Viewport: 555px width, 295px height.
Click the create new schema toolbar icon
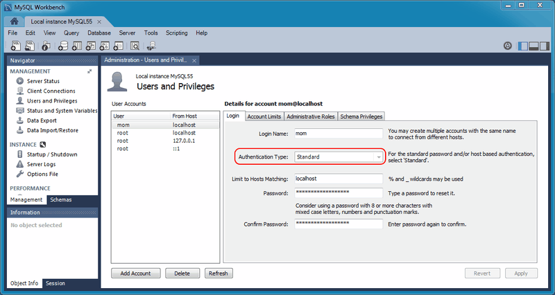point(63,46)
